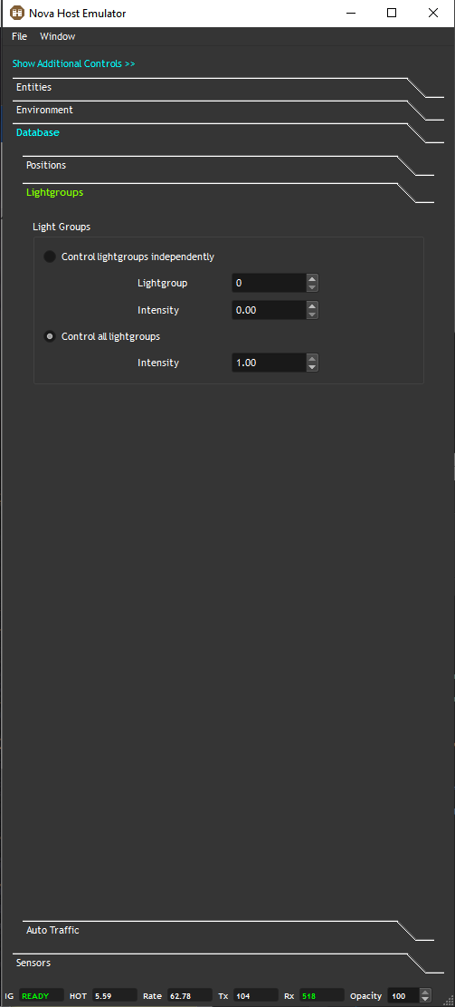Collapse the Database section
Viewport: 455px width, 1007px height.
tap(38, 132)
